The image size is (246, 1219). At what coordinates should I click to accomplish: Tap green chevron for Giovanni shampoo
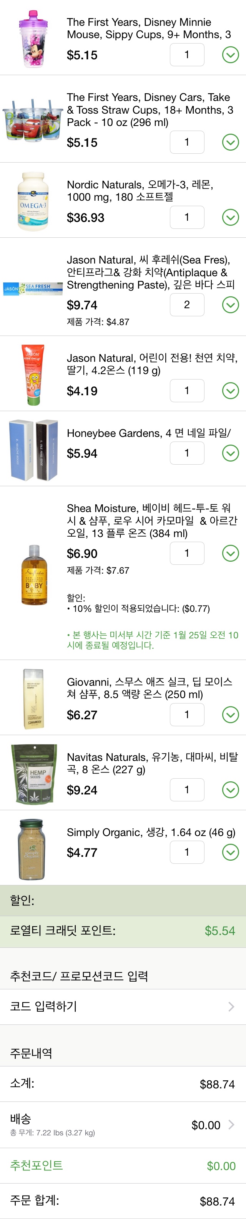coord(230,715)
